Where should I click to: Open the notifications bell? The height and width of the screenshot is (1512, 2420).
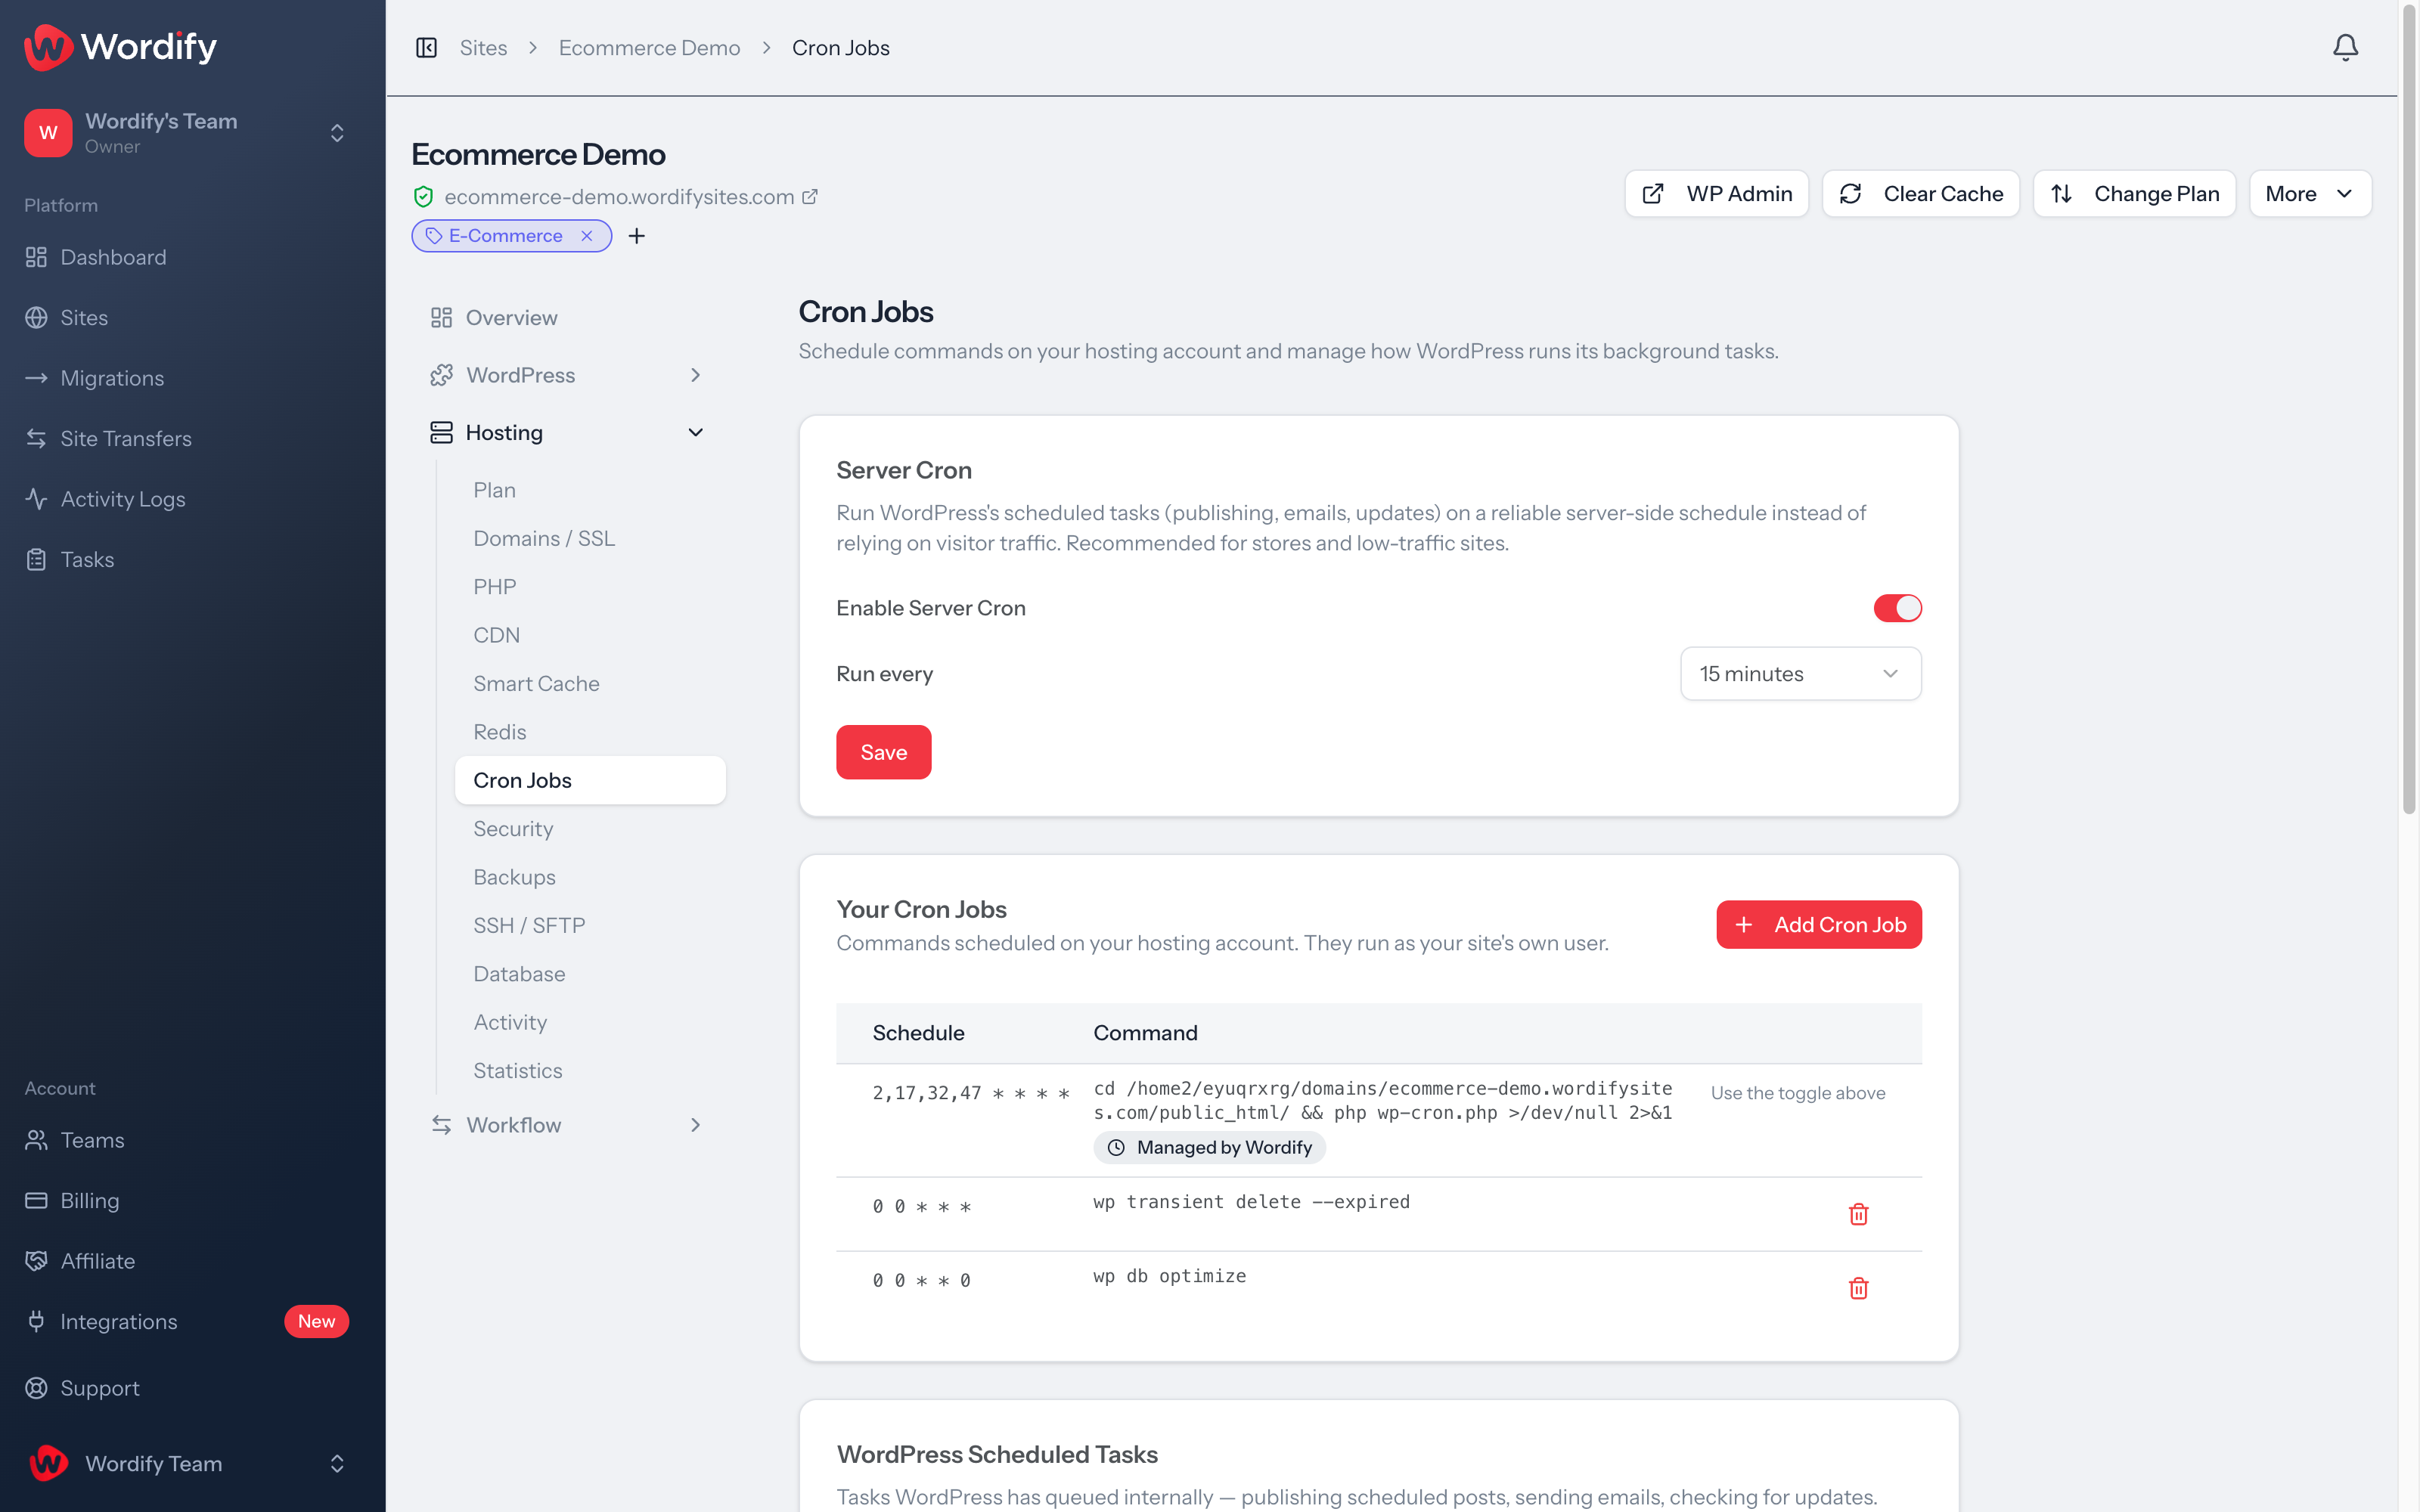[x=2345, y=48]
